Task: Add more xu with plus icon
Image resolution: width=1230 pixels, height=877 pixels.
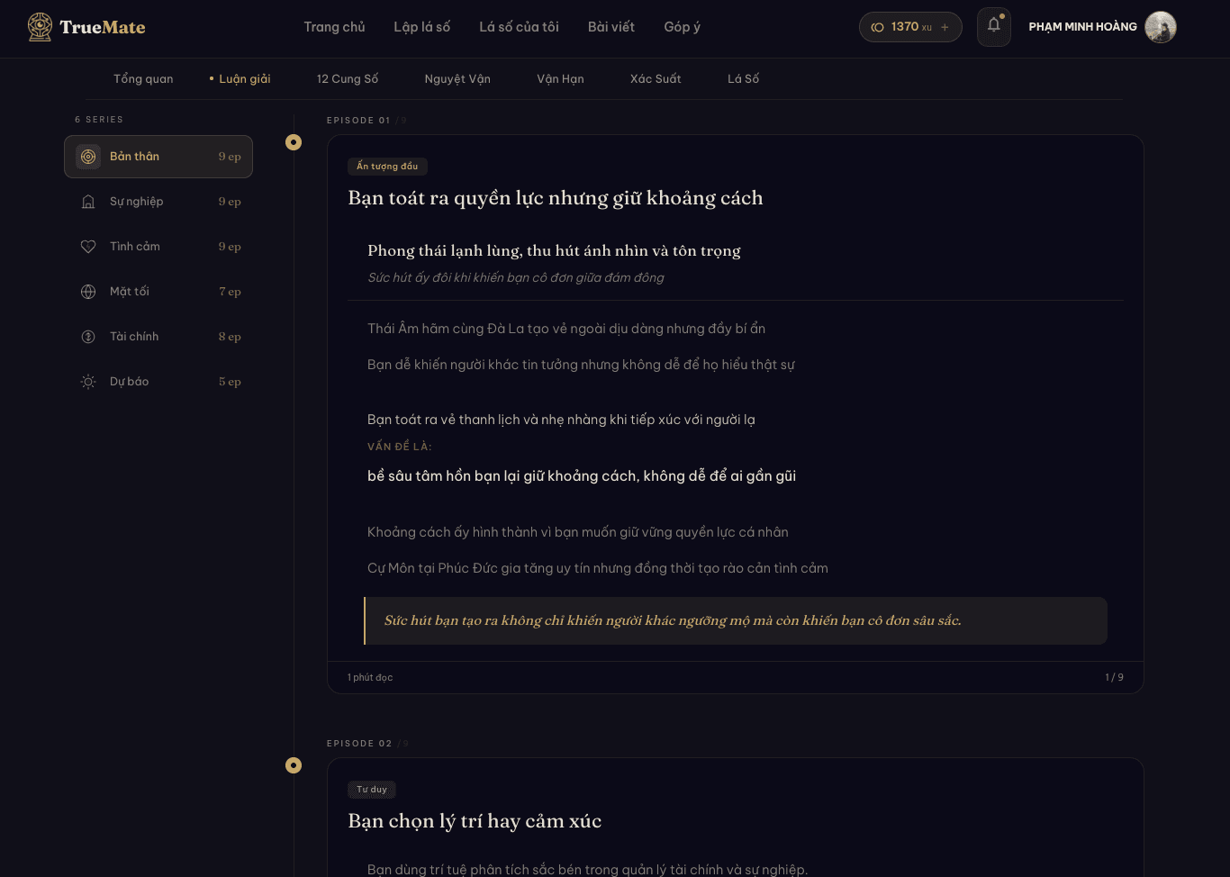Action: point(945,27)
